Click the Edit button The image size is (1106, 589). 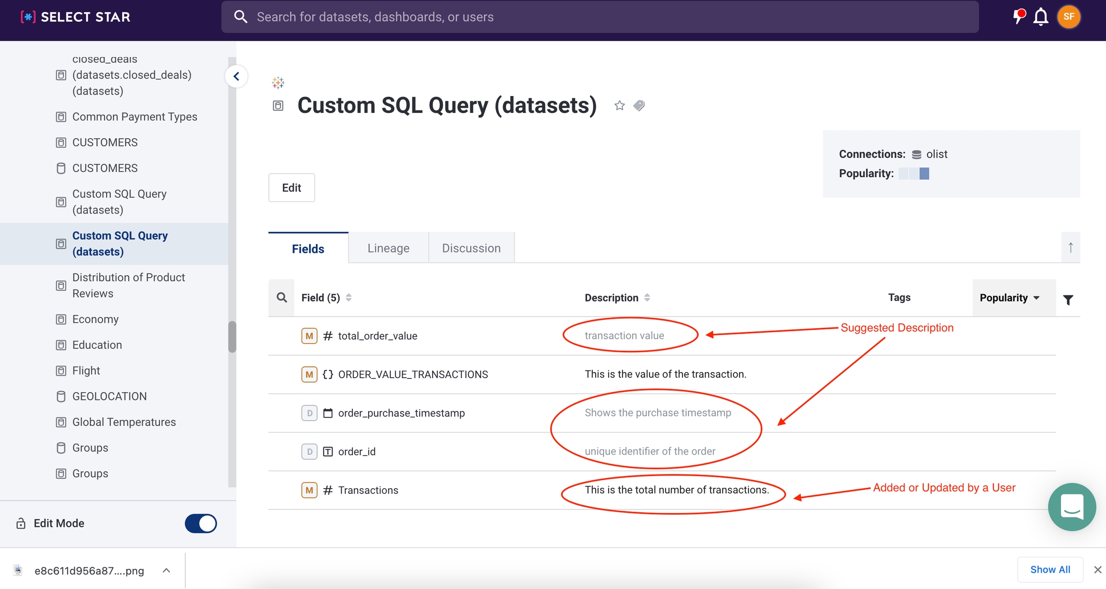pyautogui.click(x=291, y=188)
